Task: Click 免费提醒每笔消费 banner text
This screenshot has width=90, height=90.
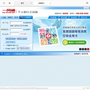Action: point(74,31)
